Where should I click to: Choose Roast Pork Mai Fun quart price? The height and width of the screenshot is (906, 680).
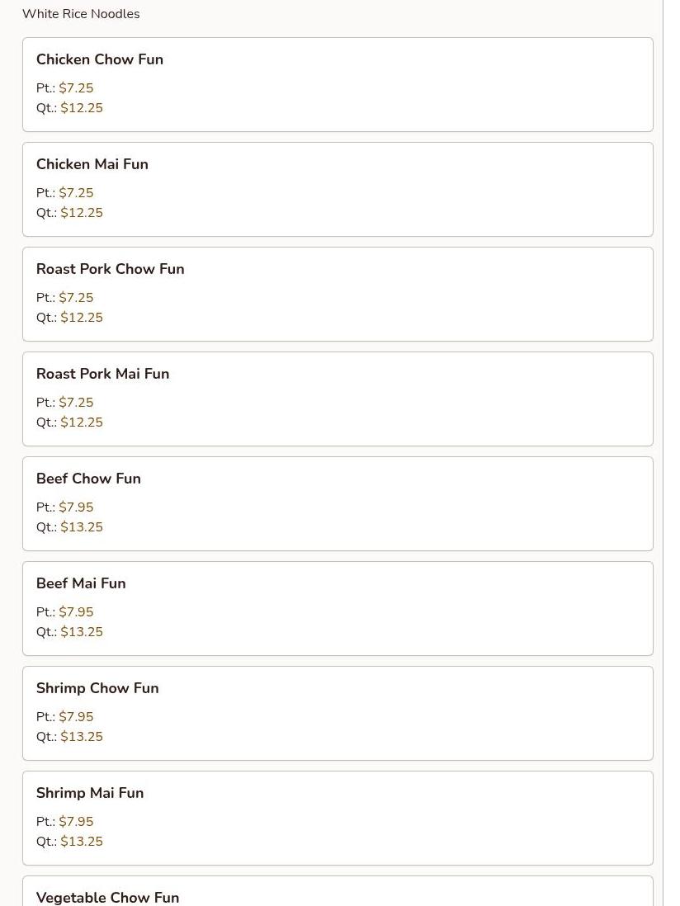point(81,422)
